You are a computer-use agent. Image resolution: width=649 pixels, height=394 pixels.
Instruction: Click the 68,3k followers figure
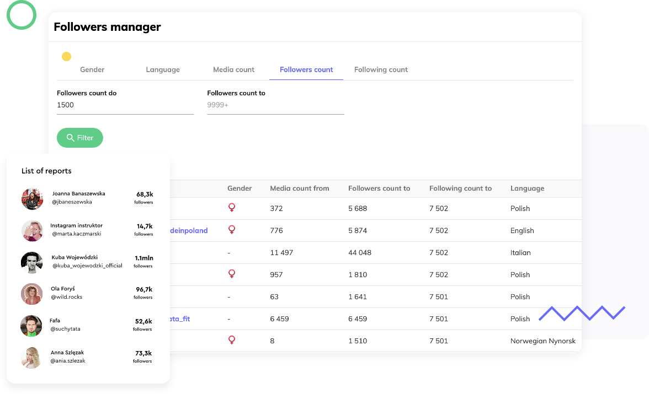click(145, 195)
